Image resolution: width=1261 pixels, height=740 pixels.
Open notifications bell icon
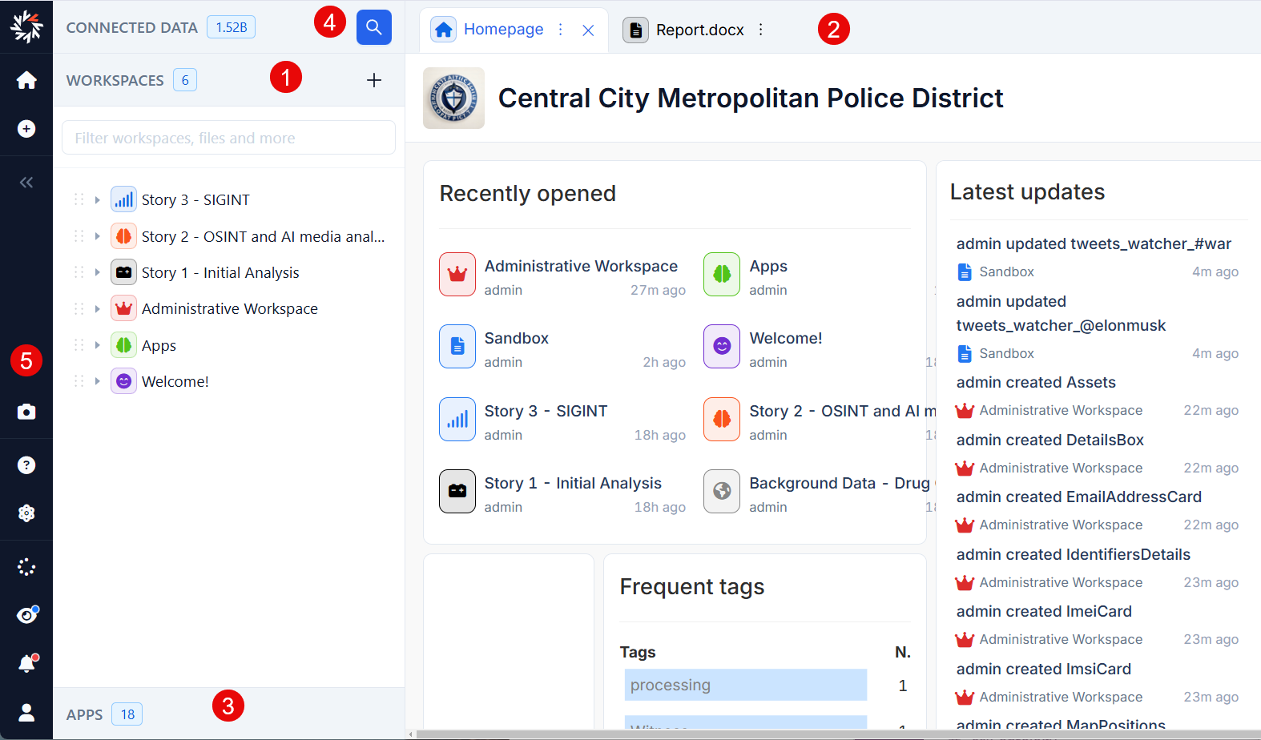click(x=26, y=663)
